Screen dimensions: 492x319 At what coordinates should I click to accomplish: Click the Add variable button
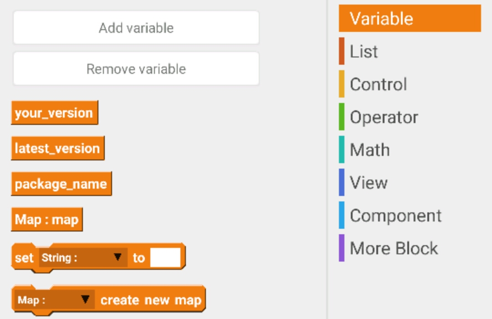(136, 28)
